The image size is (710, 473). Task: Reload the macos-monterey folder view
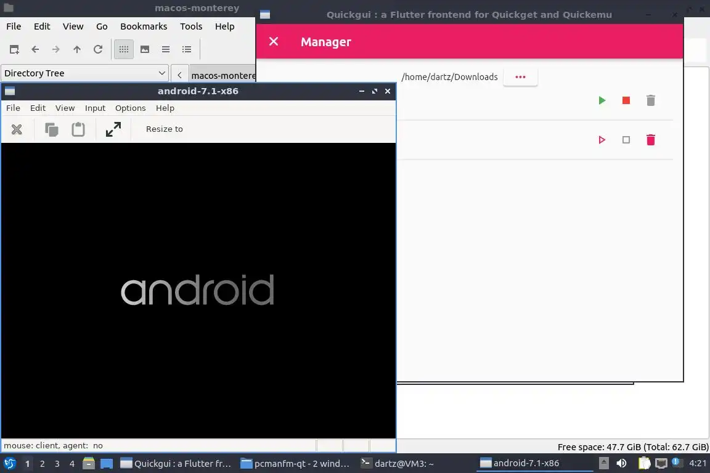(98, 49)
